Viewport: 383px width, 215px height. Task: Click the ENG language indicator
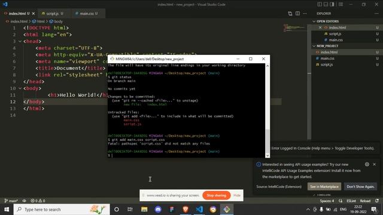343,209
